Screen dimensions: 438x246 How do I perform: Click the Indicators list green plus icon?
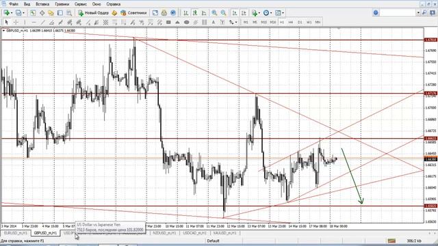(254, 13)
